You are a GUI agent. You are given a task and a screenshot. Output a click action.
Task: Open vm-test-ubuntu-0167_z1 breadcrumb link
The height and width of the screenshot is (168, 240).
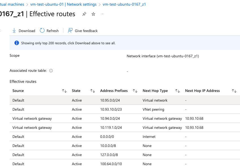124,4
